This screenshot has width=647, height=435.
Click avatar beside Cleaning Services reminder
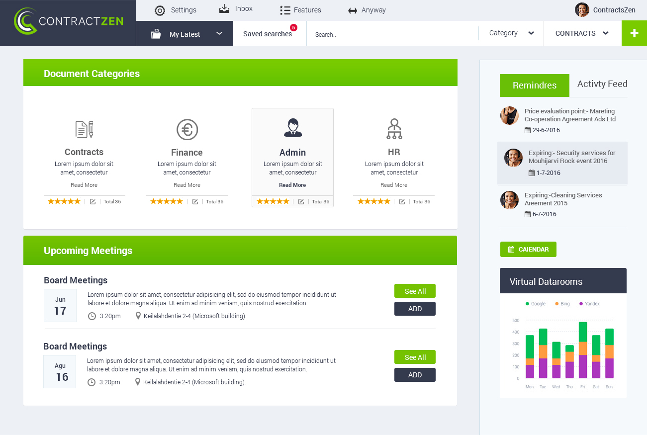pos(509,200)
